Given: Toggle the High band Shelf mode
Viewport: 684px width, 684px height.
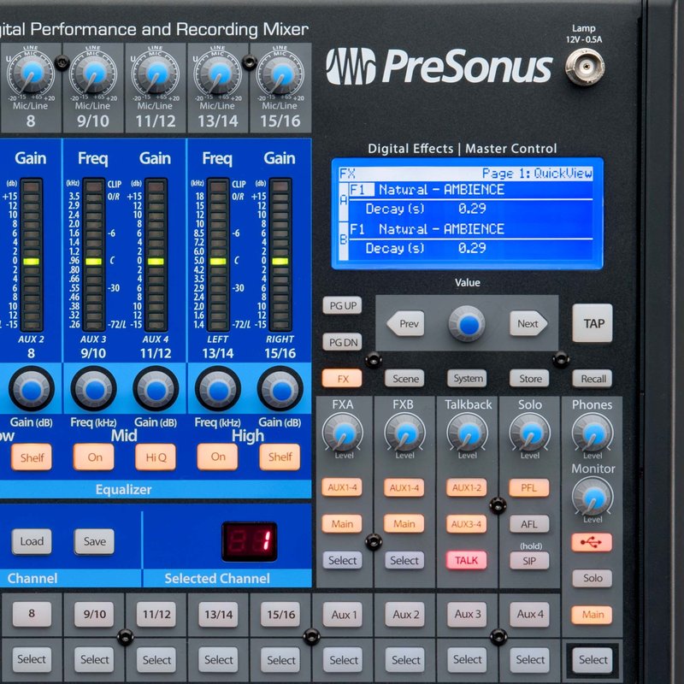Looking at the screenshot, I should [280, 457].
